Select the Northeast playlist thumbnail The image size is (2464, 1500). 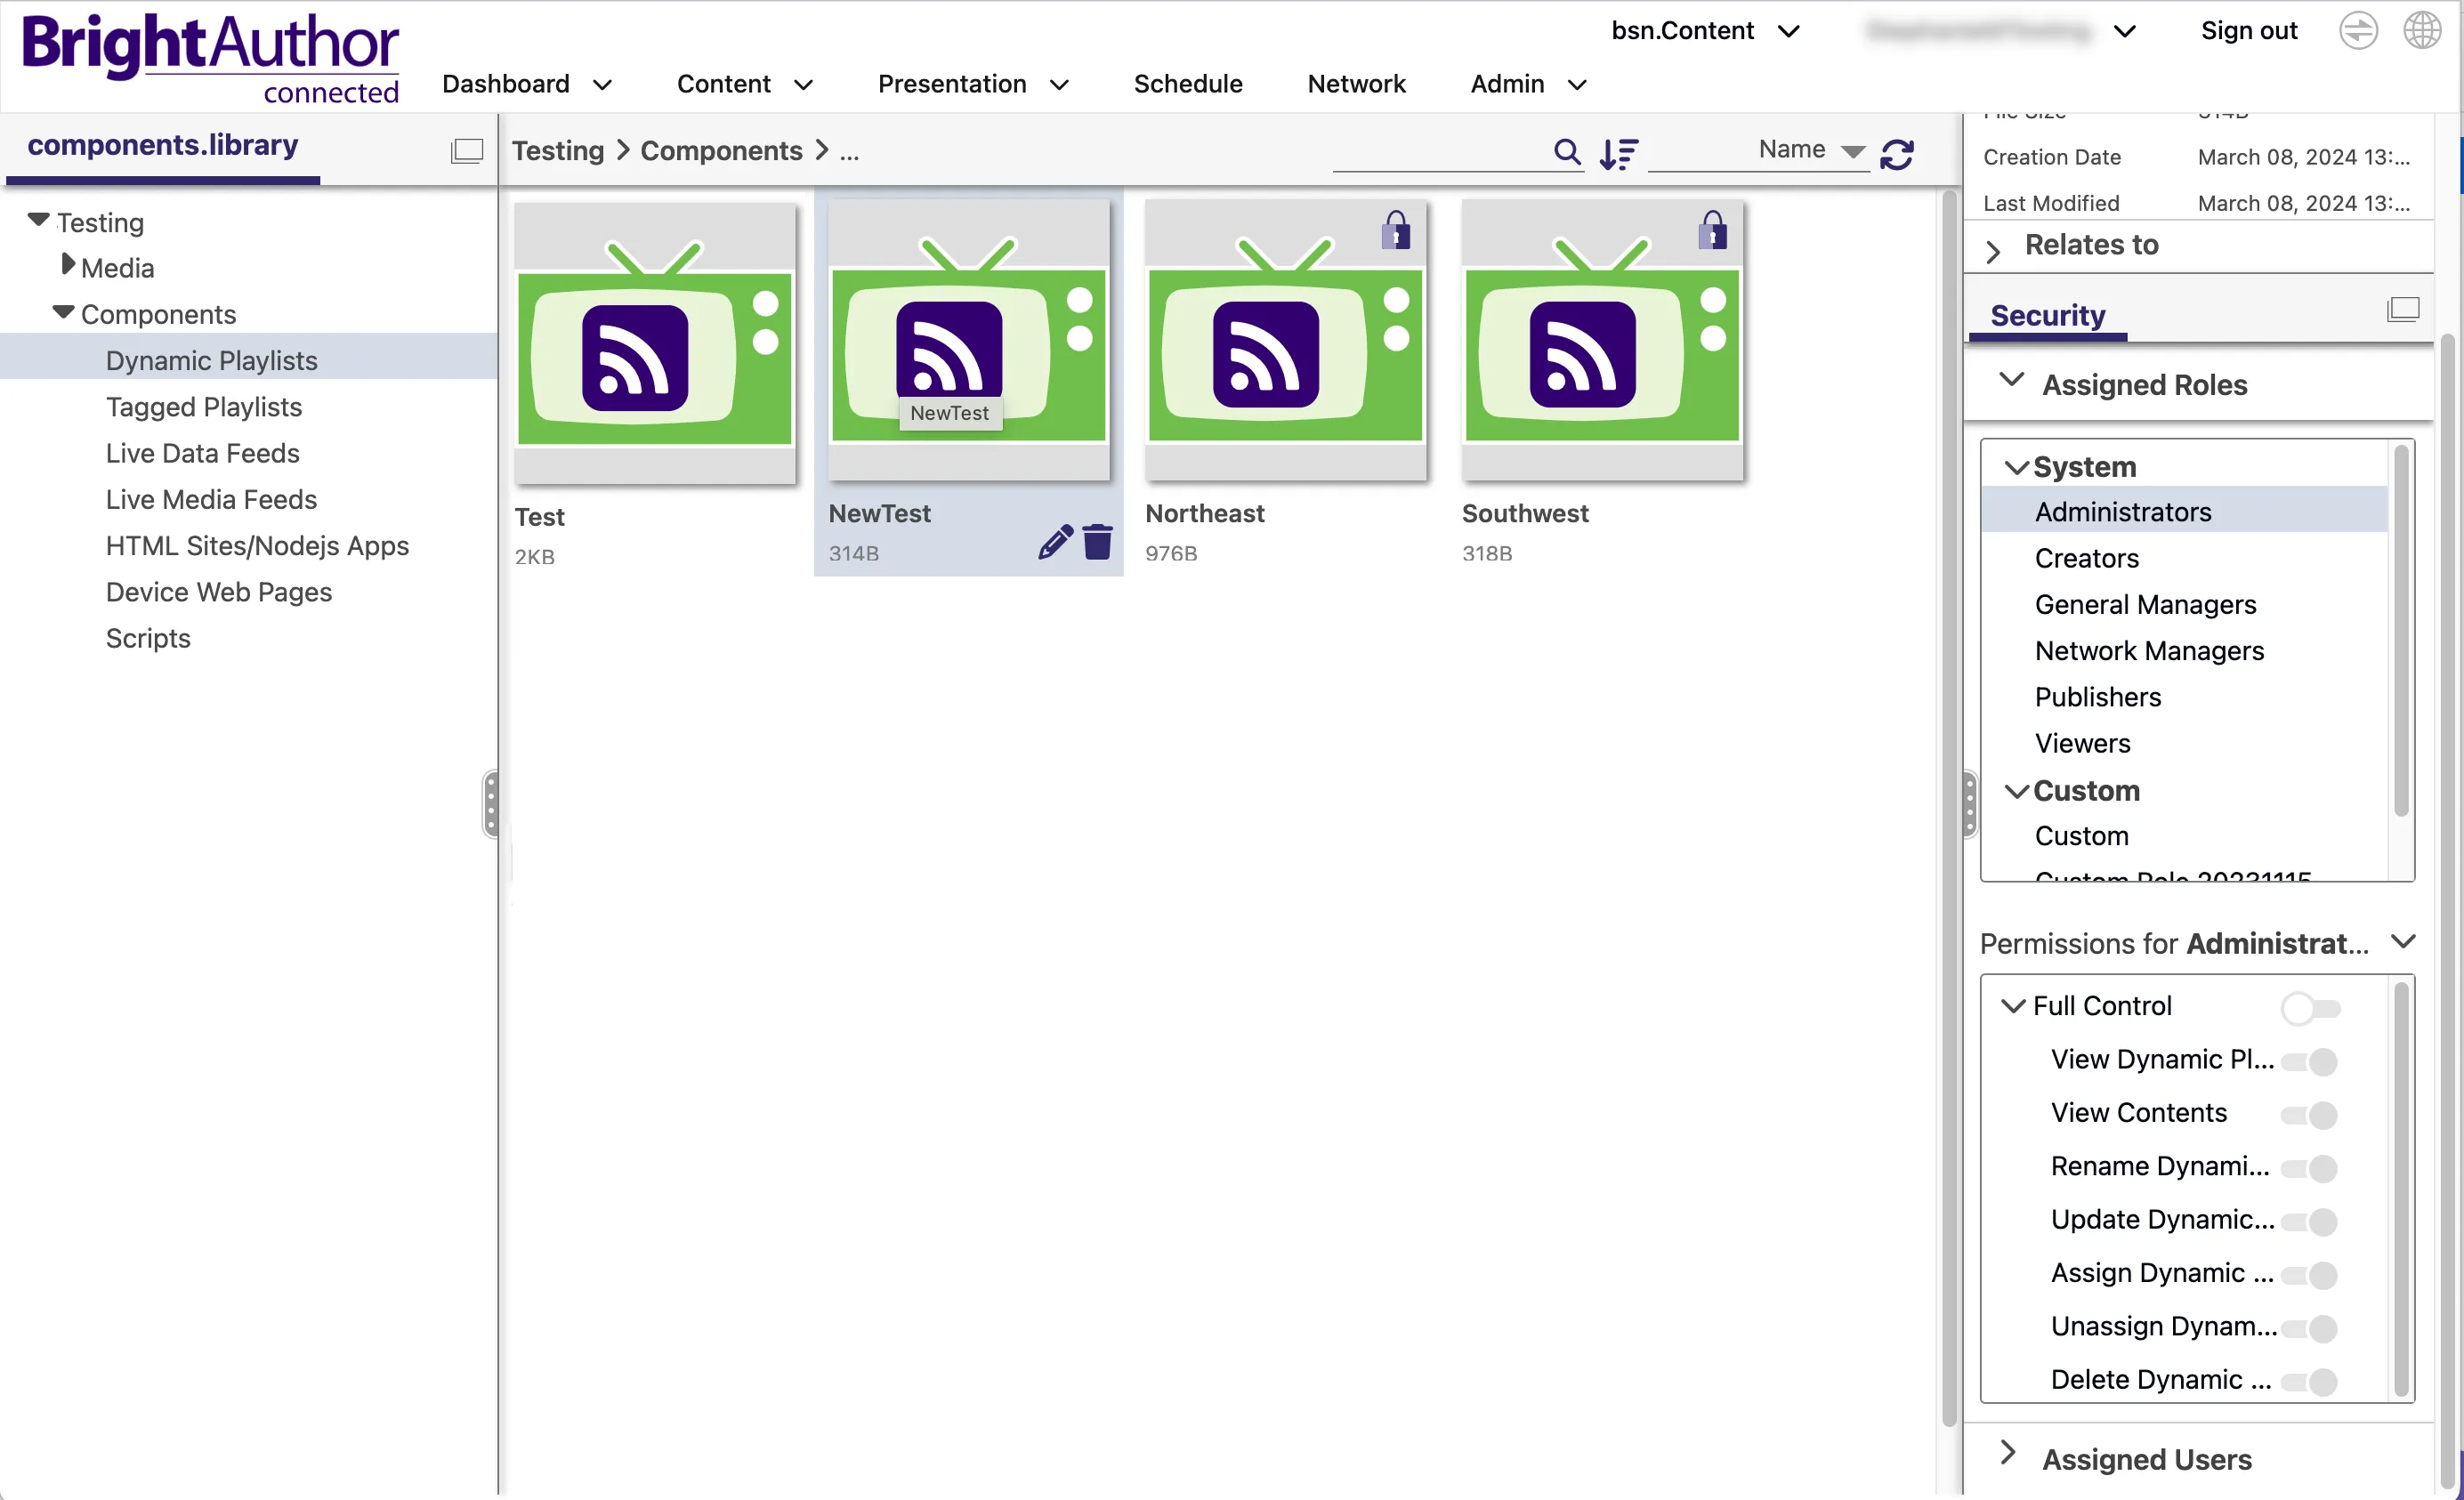[x=1285, y=341]
